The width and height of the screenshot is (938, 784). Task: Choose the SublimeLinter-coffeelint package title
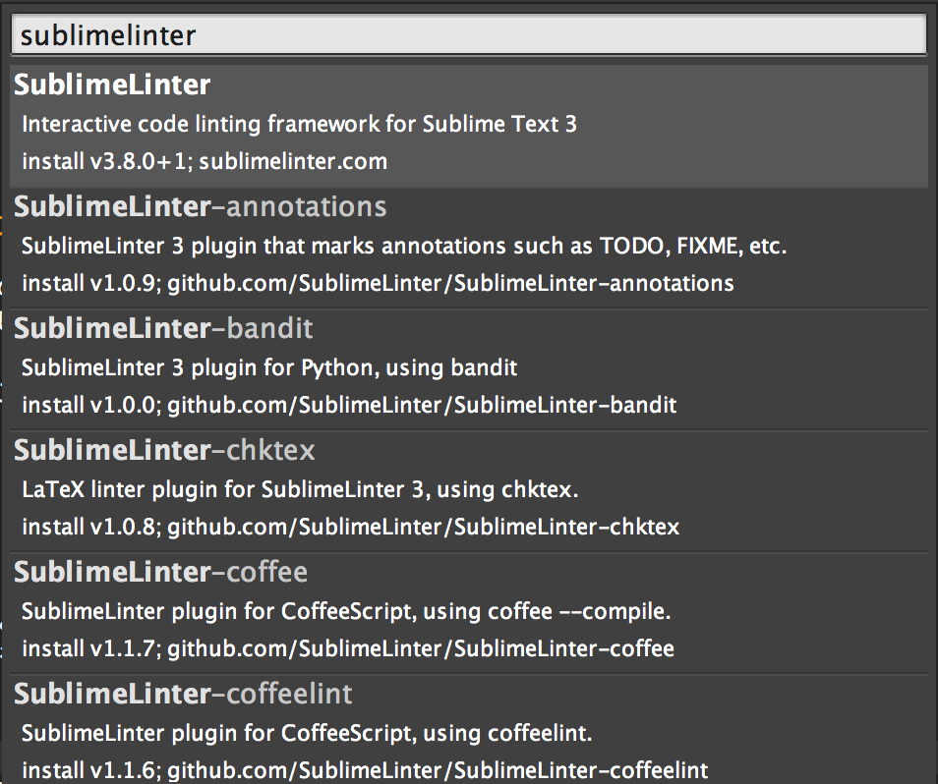tap(183, 695)
